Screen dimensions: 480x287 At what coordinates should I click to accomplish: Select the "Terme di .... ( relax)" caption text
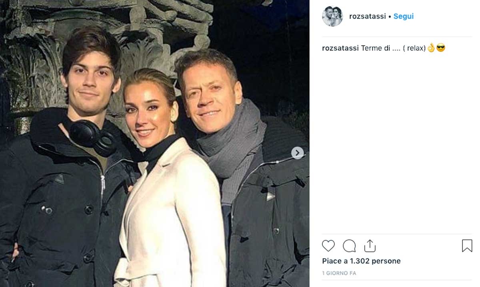394,48
